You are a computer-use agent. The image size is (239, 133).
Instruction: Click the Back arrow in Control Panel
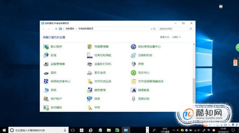pyautogui.click(x=43, y=29)
